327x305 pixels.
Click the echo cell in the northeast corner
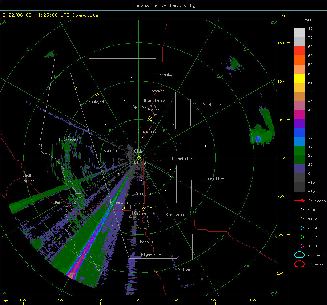pyautogui.click(x=235, y=65)
